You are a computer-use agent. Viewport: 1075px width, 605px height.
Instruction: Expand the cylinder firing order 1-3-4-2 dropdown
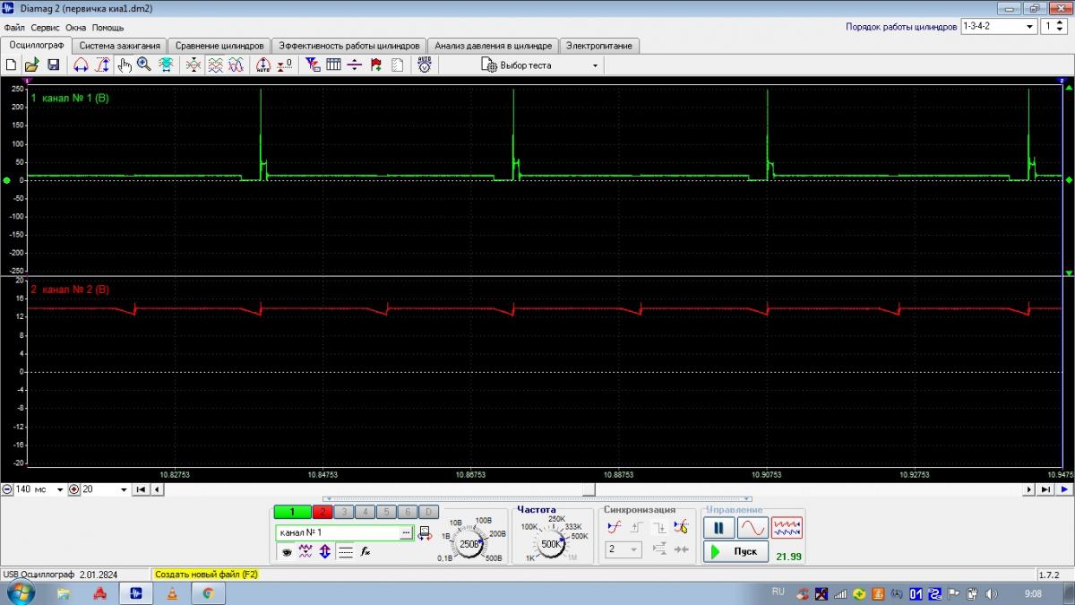click(1029, 27)
